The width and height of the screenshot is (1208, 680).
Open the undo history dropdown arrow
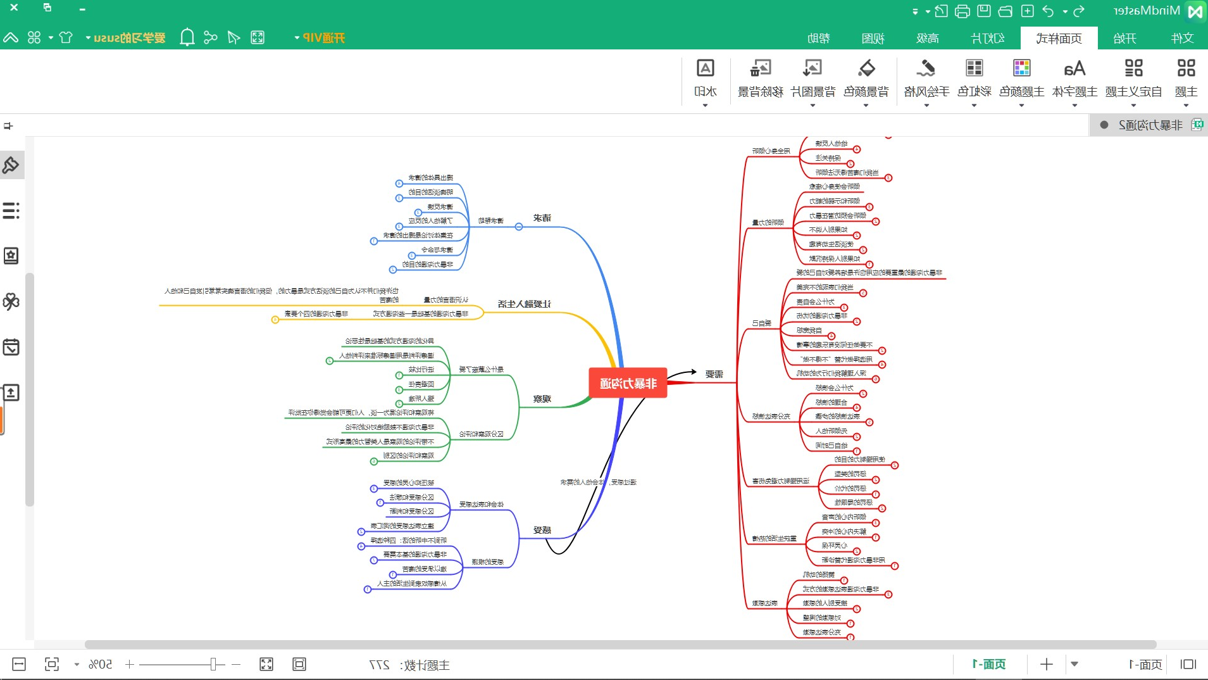coord(1065,11)
